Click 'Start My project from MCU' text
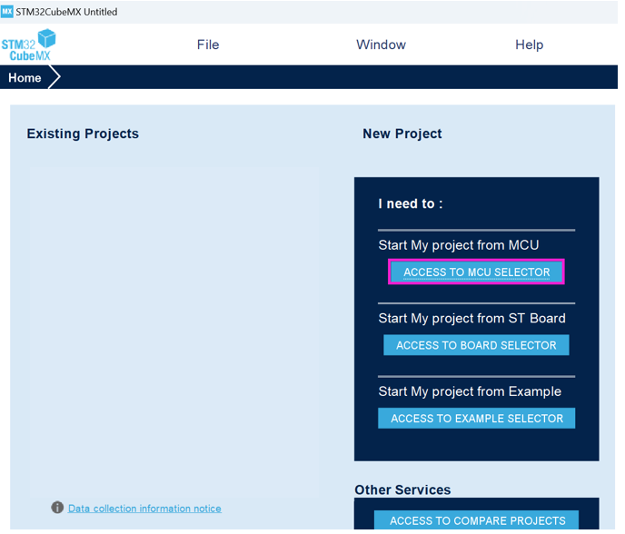Viewport: 625px width, 534px height. pos(459,245)
